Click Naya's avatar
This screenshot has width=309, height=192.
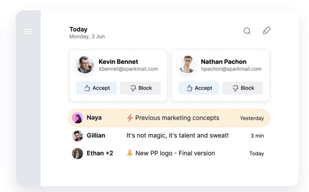pyautogui.click(x=78, y=118)
